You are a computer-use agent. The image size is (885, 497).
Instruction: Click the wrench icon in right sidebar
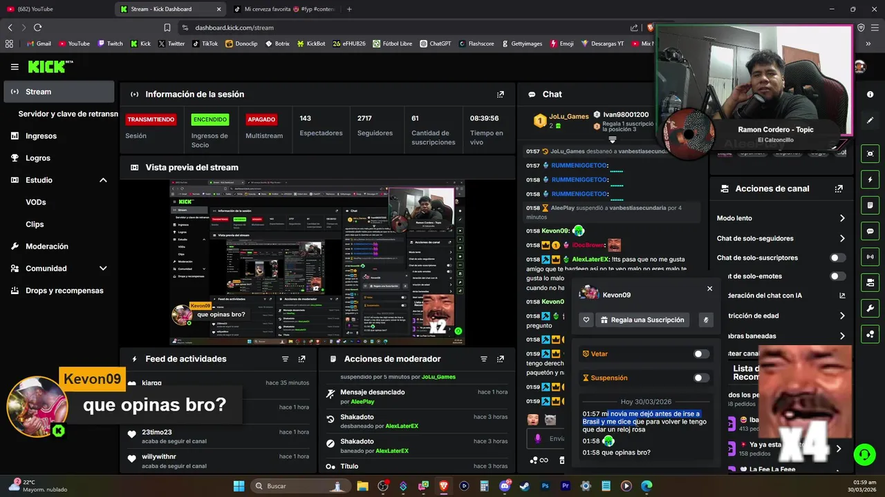tap(870, 308)
